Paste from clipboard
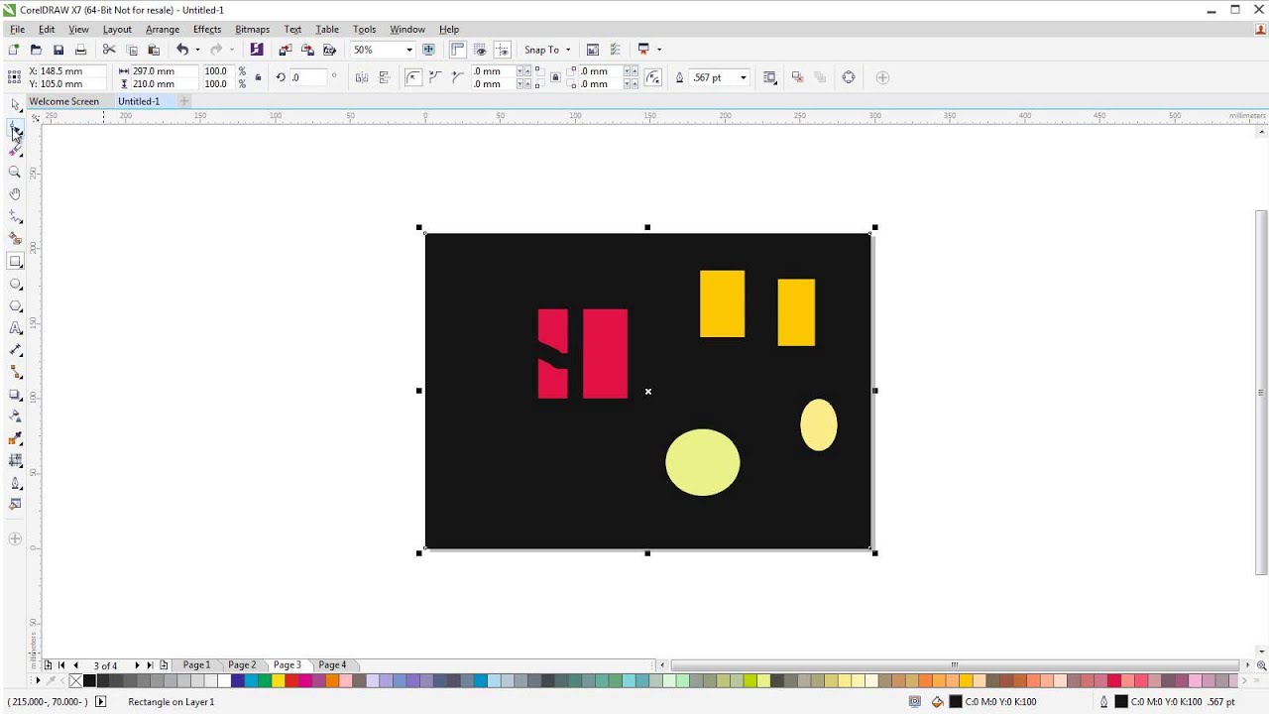 154,50
